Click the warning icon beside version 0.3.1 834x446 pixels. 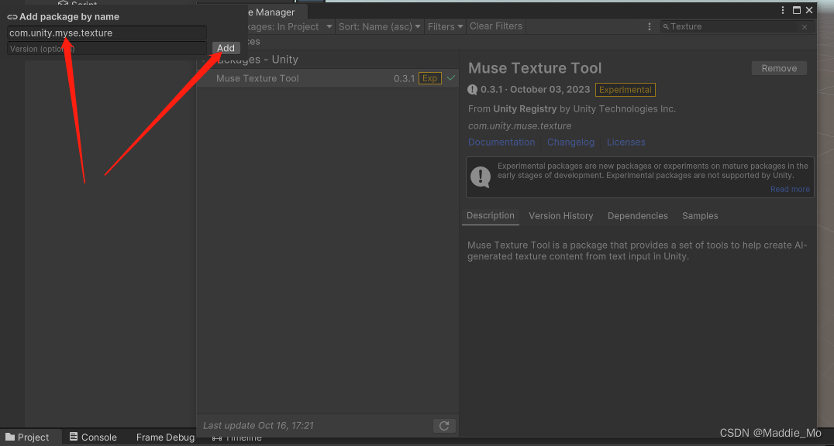tap(472, 90)
